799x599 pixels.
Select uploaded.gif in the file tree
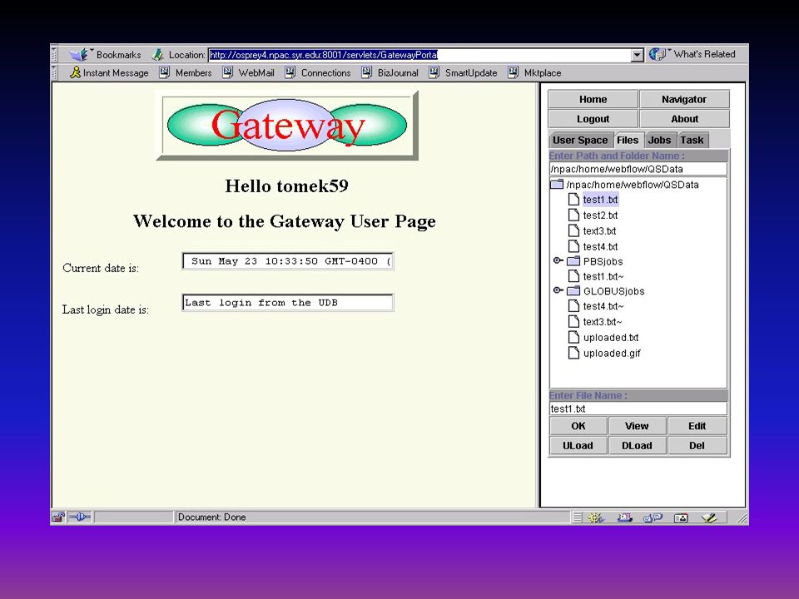[x=612, y=353]
